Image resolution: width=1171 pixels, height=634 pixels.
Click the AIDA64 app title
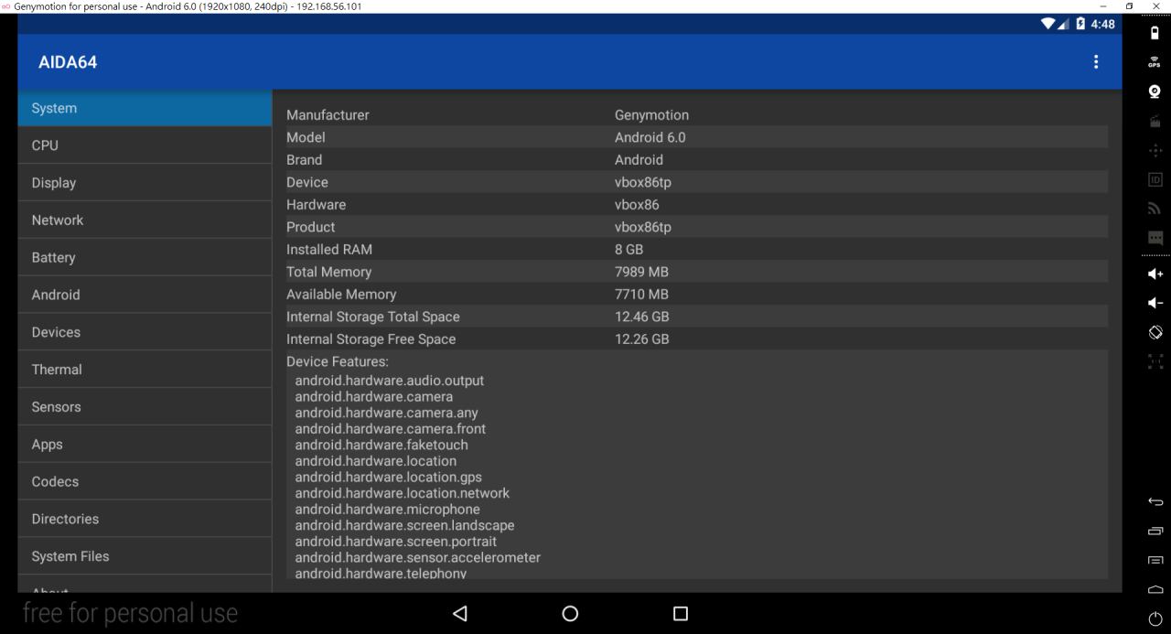coord(68,62)
